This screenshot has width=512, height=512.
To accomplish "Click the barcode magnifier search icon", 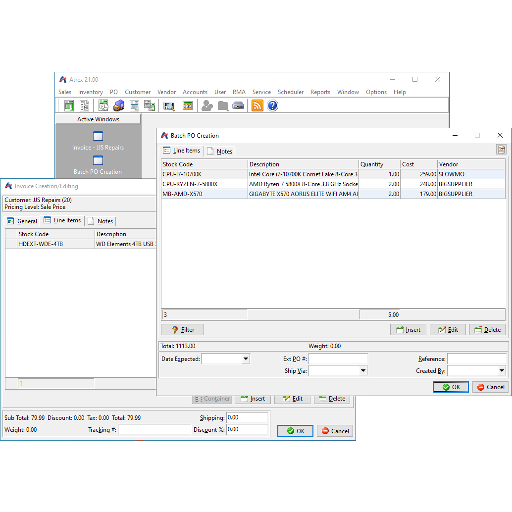I will point(169,106).
